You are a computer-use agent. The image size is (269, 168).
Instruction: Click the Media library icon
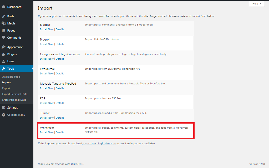(4, 23)
